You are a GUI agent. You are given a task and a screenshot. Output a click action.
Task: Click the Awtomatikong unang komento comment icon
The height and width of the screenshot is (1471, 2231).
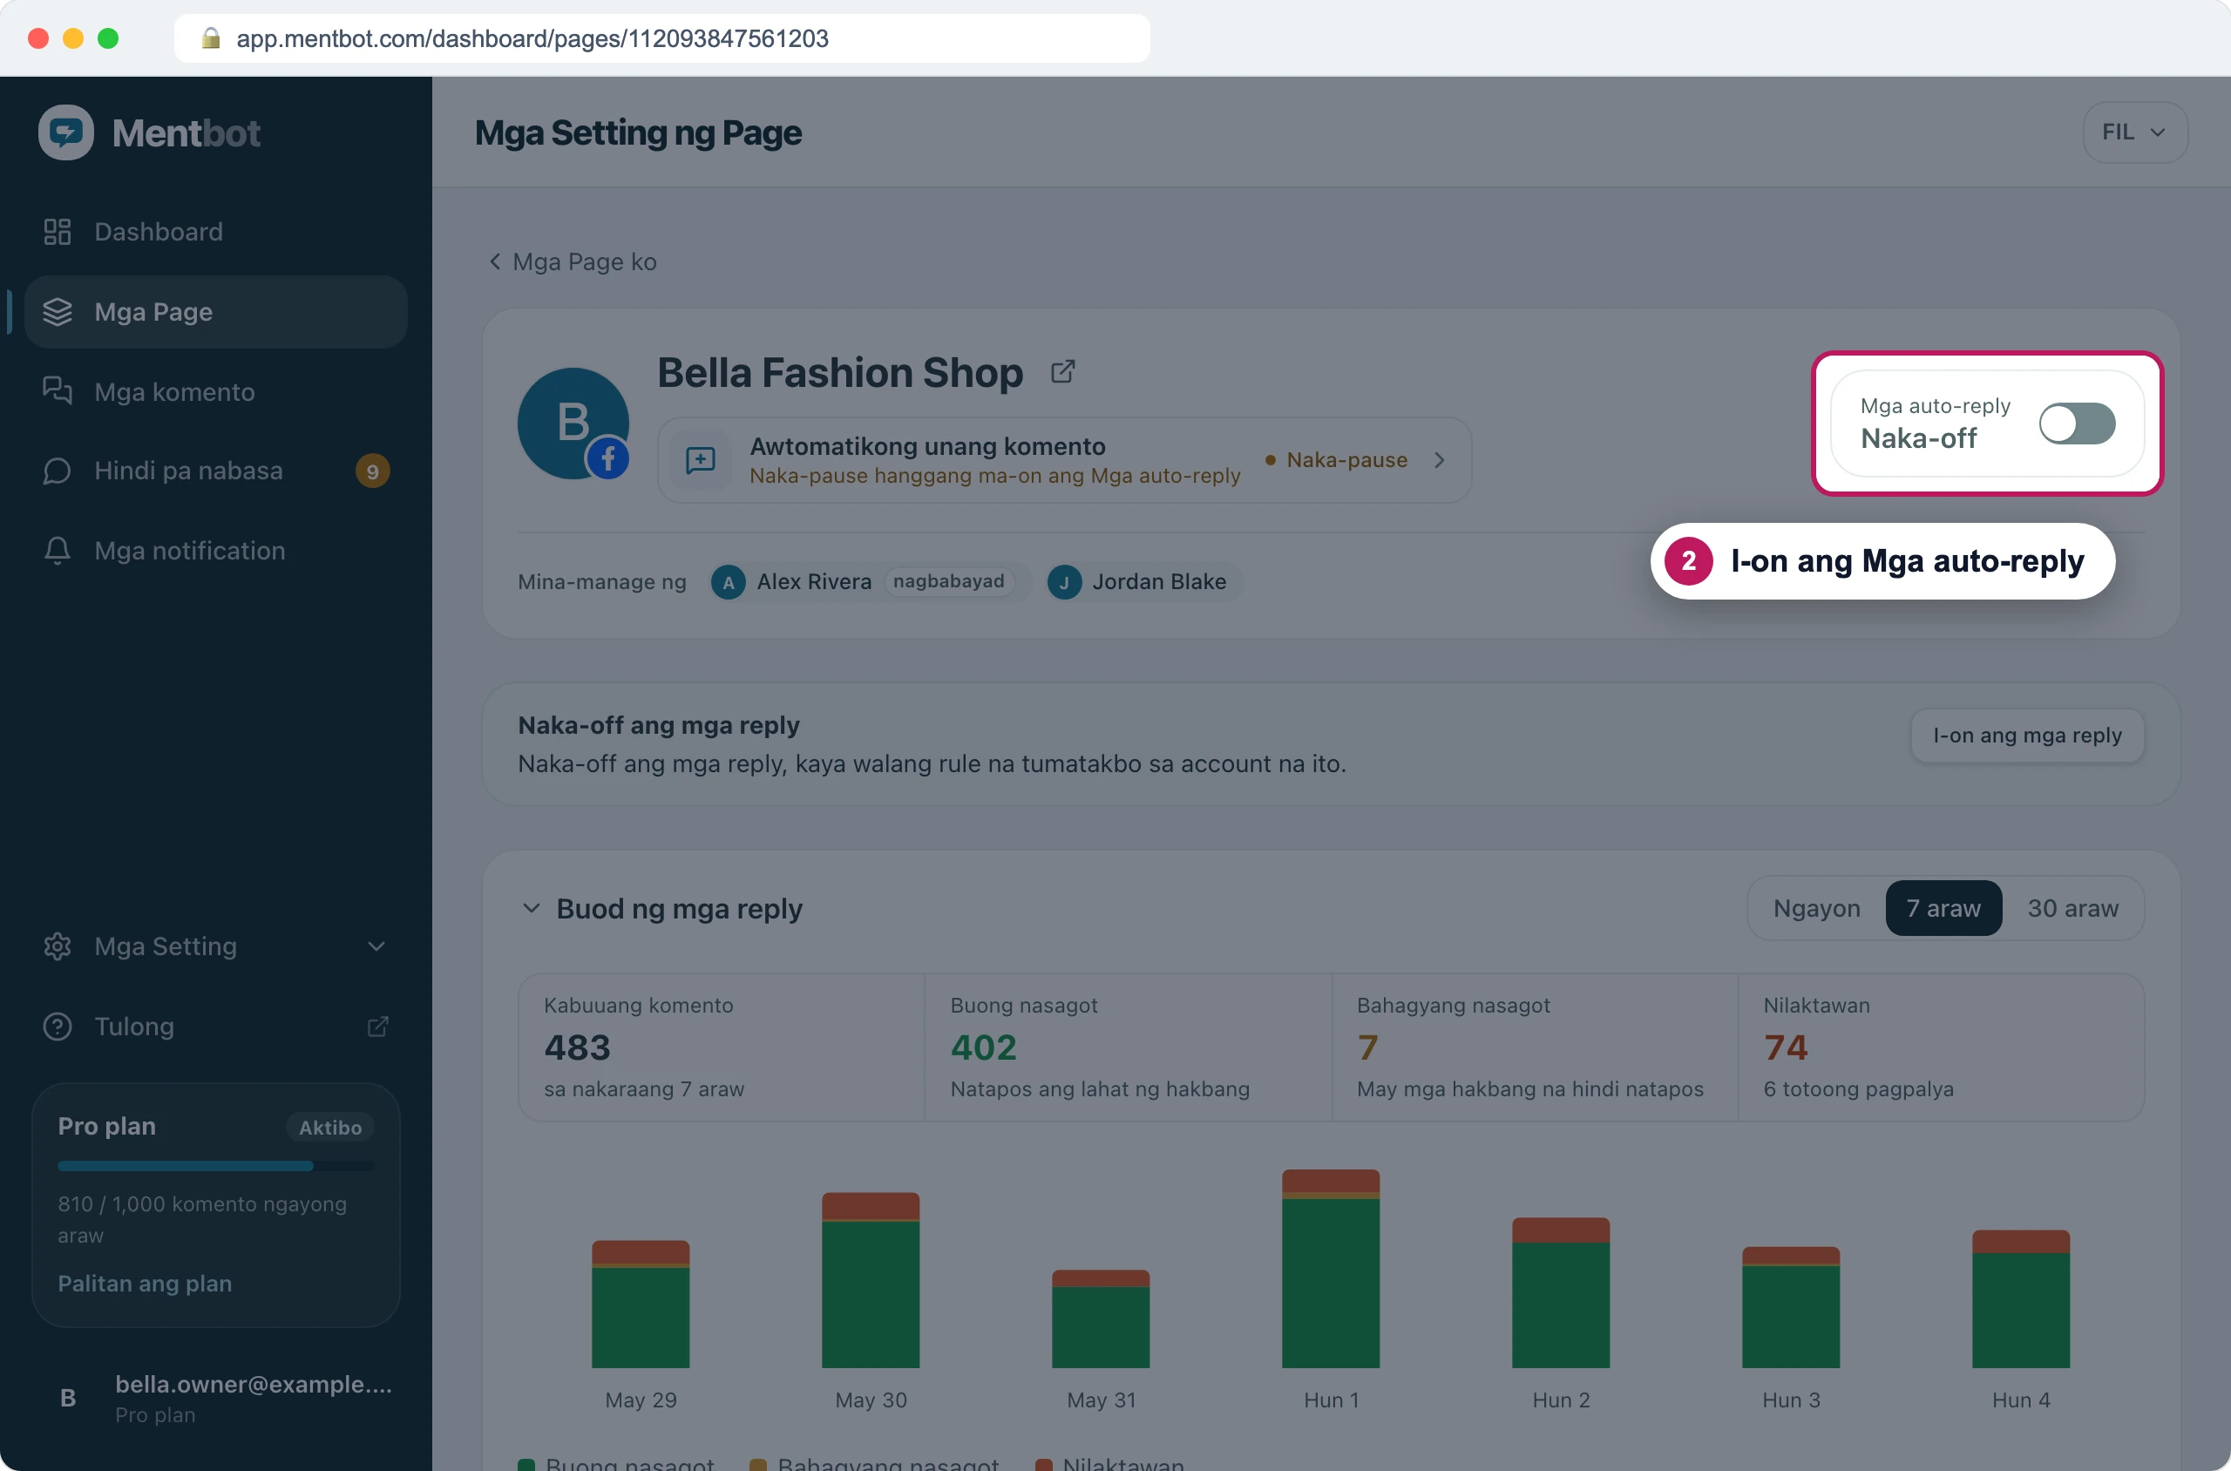point(700,460)
